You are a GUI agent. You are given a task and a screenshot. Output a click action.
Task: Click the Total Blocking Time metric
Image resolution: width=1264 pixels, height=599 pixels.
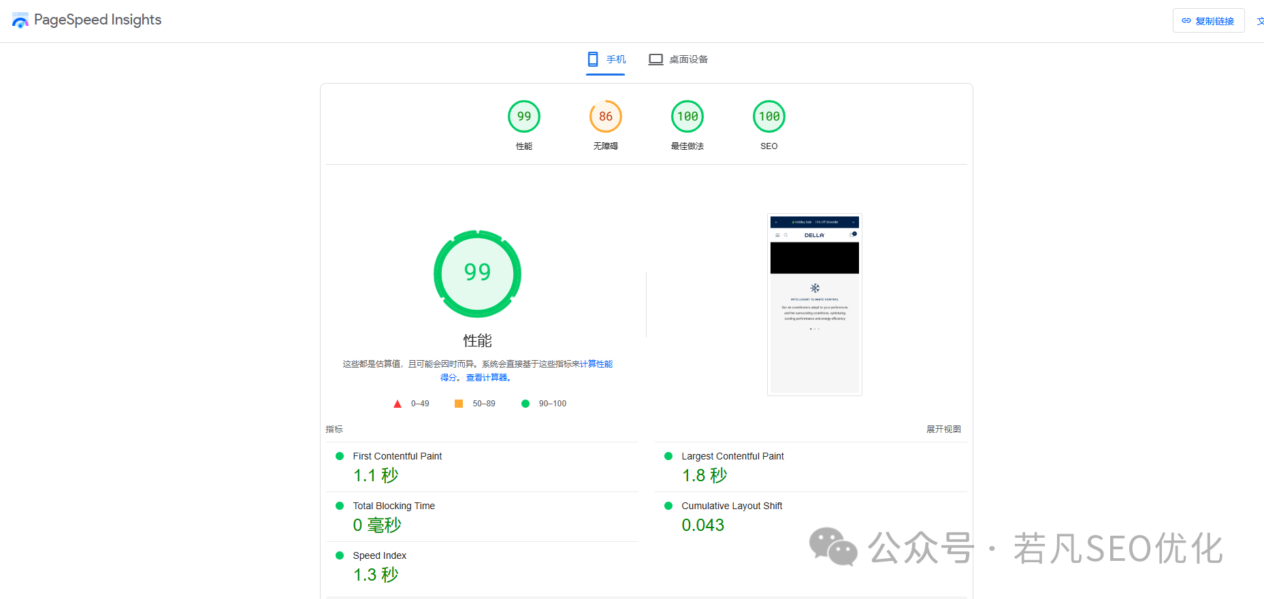click(393, 506)
